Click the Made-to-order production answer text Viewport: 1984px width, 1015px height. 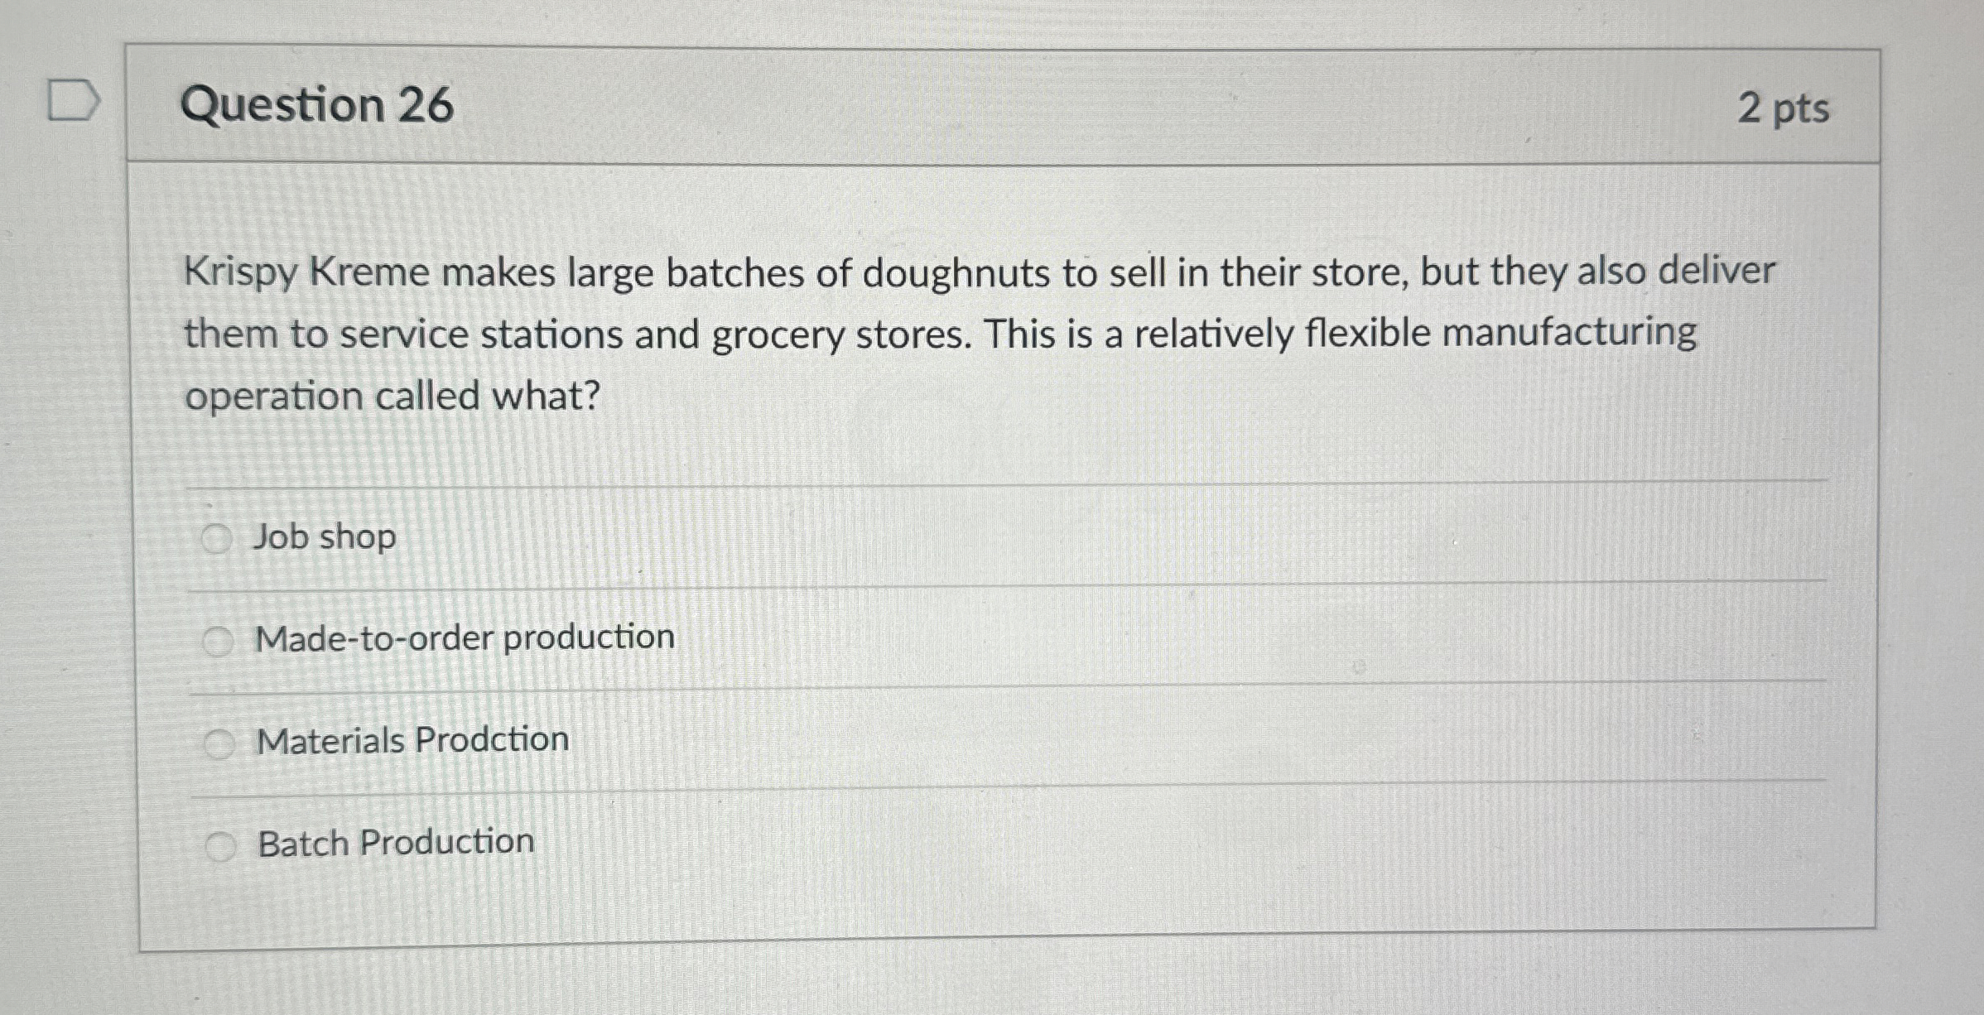[463, 638]
